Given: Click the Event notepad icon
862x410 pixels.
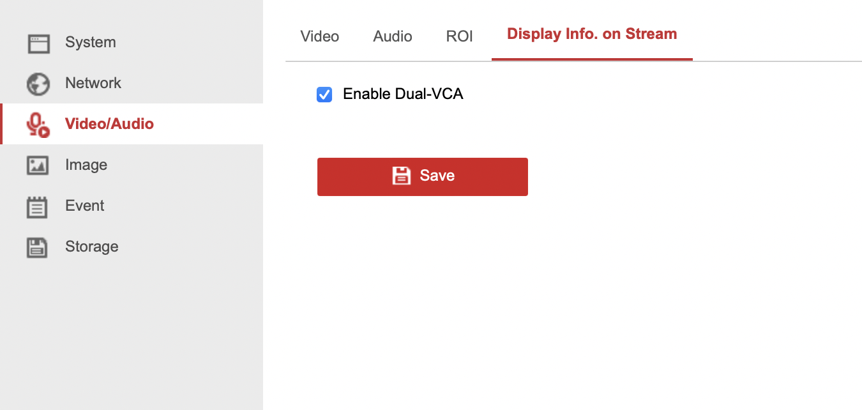Looking at the screenshot, I should pyautogui.click(x=37, y=207).
